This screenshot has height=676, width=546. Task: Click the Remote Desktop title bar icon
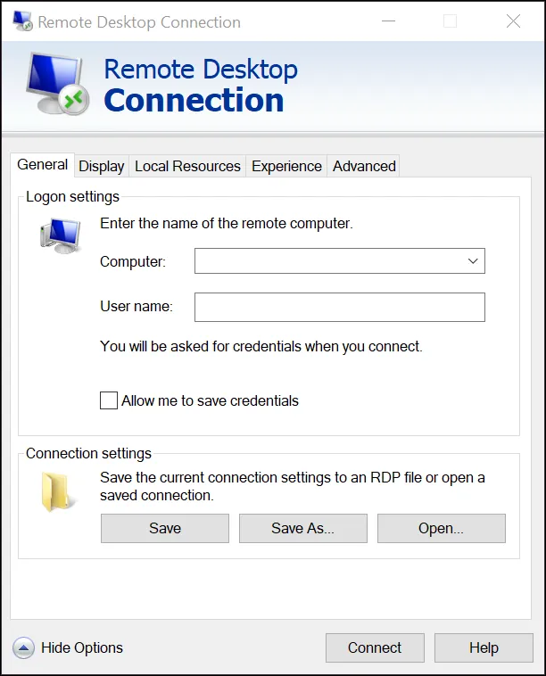pos(22,21)
